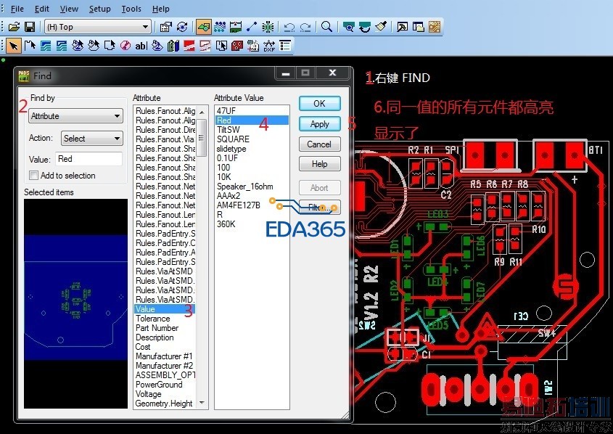Click the Selected items preview thumbnail
This screenshot has height=434, width=613.
coord(76,303)
